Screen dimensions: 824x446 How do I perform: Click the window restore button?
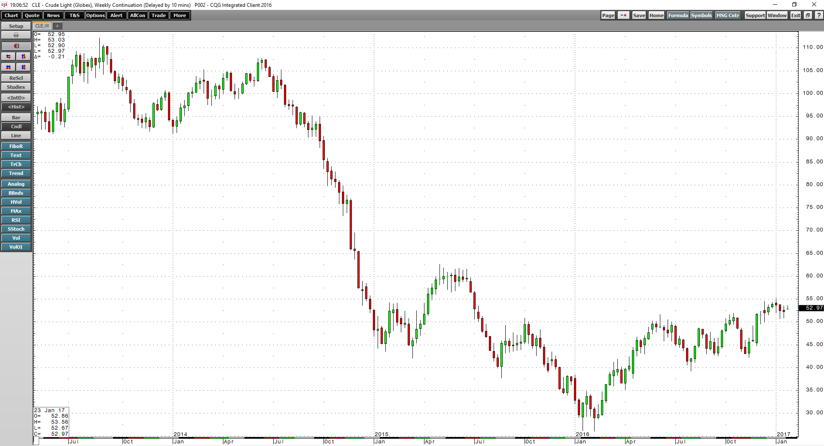794,5
